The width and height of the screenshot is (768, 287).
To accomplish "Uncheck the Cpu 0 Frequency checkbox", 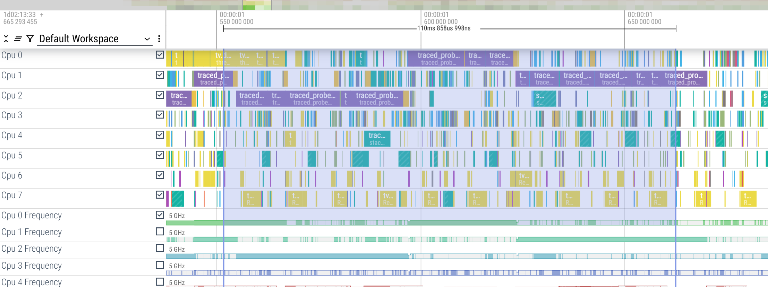I will [160, 215].
